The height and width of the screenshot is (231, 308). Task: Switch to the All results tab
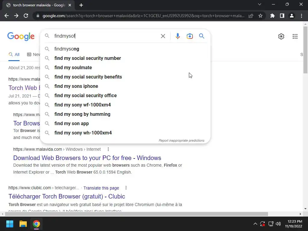pos(14,55)
